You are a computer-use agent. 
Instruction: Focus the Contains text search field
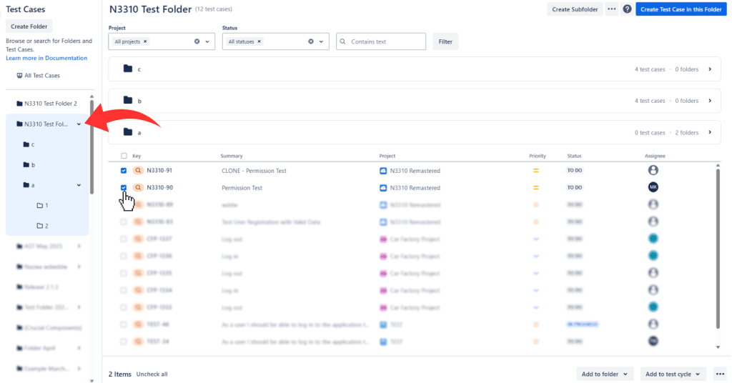tap(381, 41)
